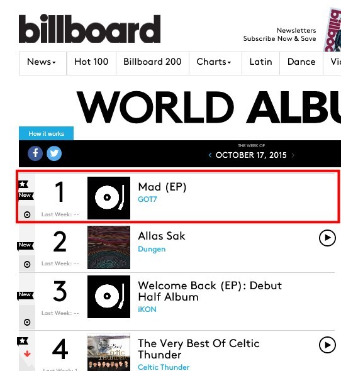The width and height of the screenshot is (341, 371).
Task: Share the chart on Facebook
Action: tap(35, 153)
